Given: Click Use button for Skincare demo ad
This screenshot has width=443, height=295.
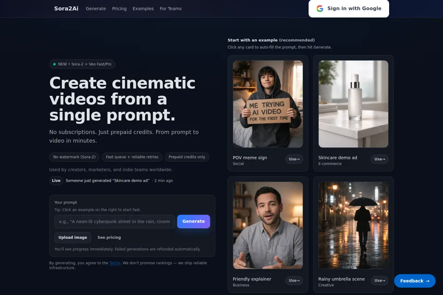Looking at the screenshot, I should click(380, 159).
